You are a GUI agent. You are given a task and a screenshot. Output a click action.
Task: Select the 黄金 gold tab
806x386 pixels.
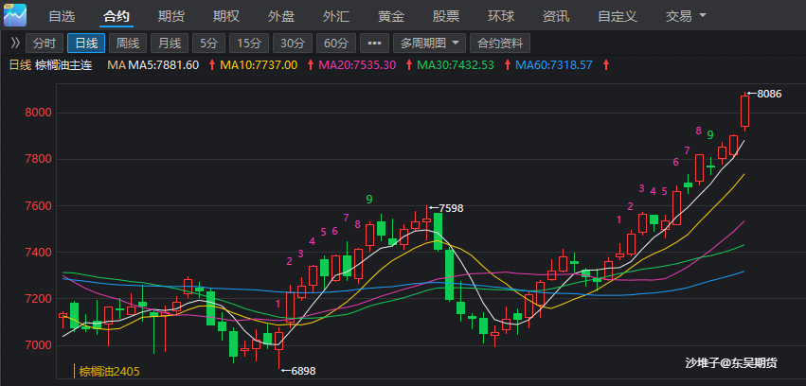(391, 16)
